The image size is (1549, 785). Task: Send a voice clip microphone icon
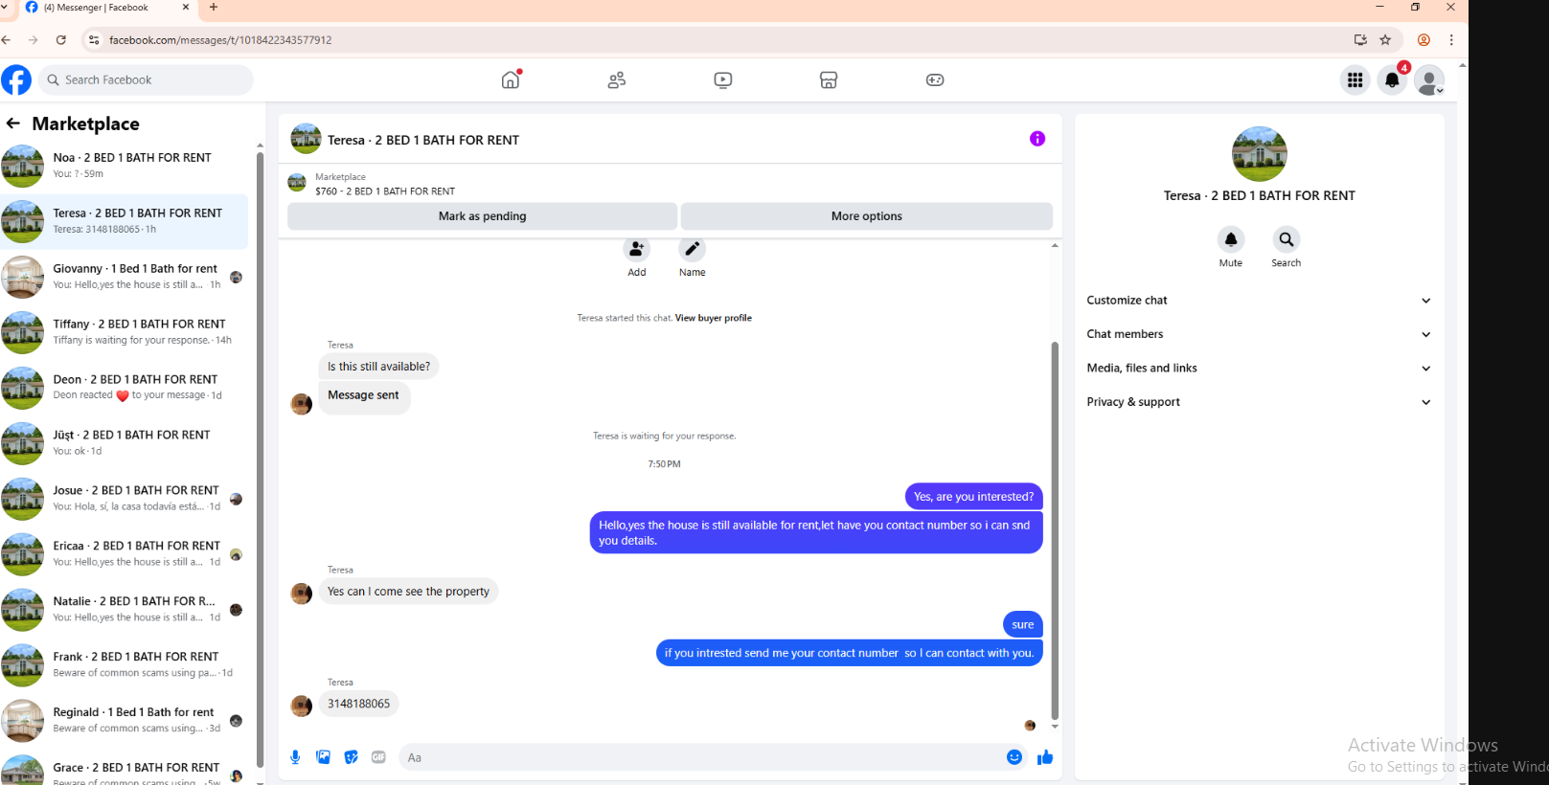tap(295, 757)
